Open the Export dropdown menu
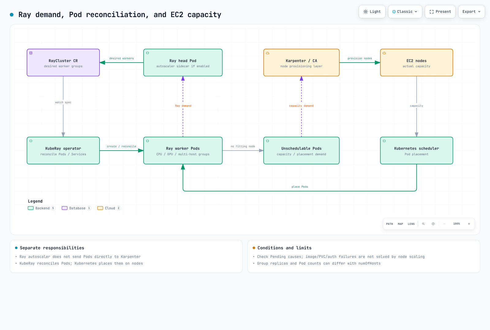This screenshot has height=330, width=490. (x=471, y=12)
